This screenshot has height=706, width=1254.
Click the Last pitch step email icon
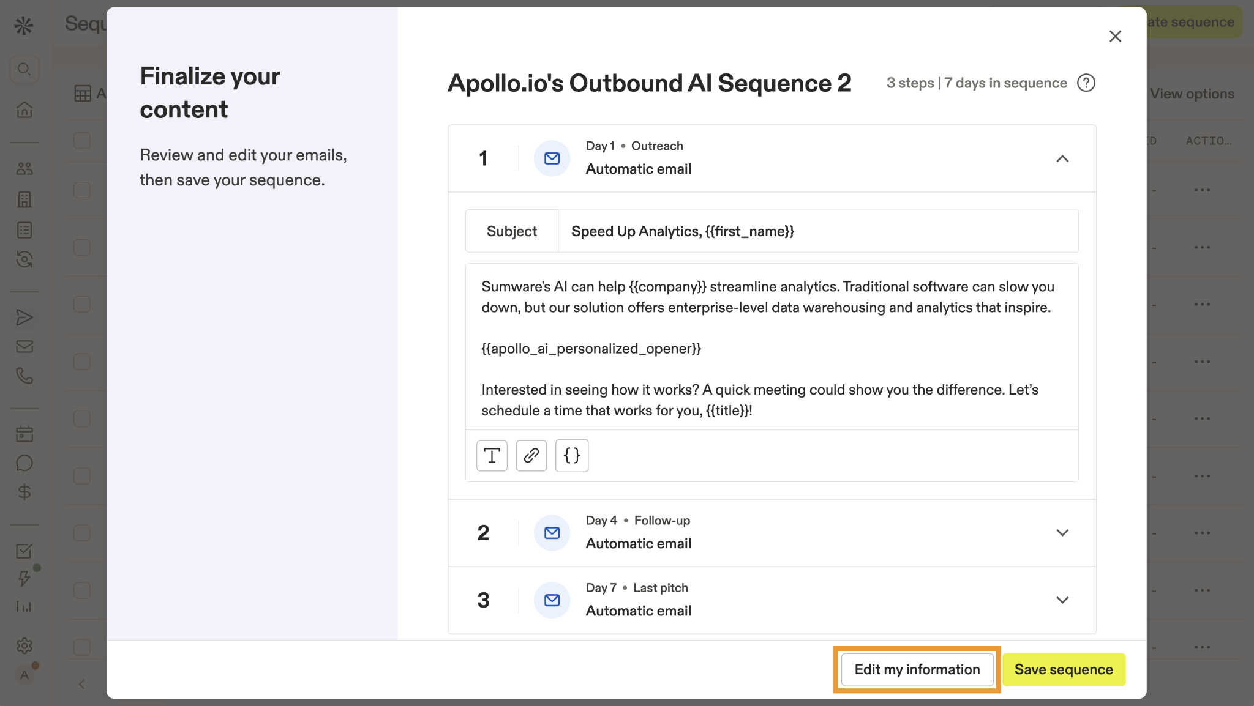[552, 600]
